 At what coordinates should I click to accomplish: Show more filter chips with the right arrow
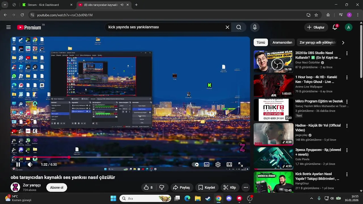pos(343,42)
